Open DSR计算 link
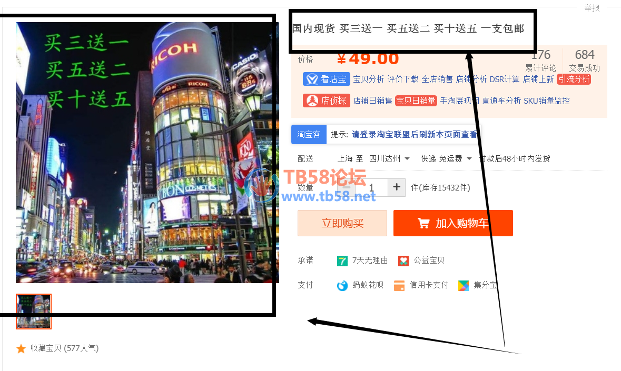The image size is (621, 371). 505,79
